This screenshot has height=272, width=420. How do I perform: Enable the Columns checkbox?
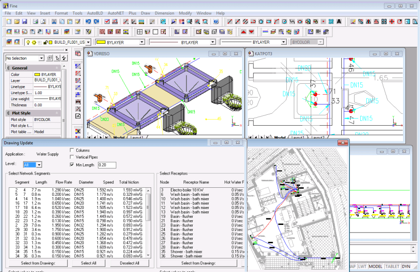tap(72, 151)
